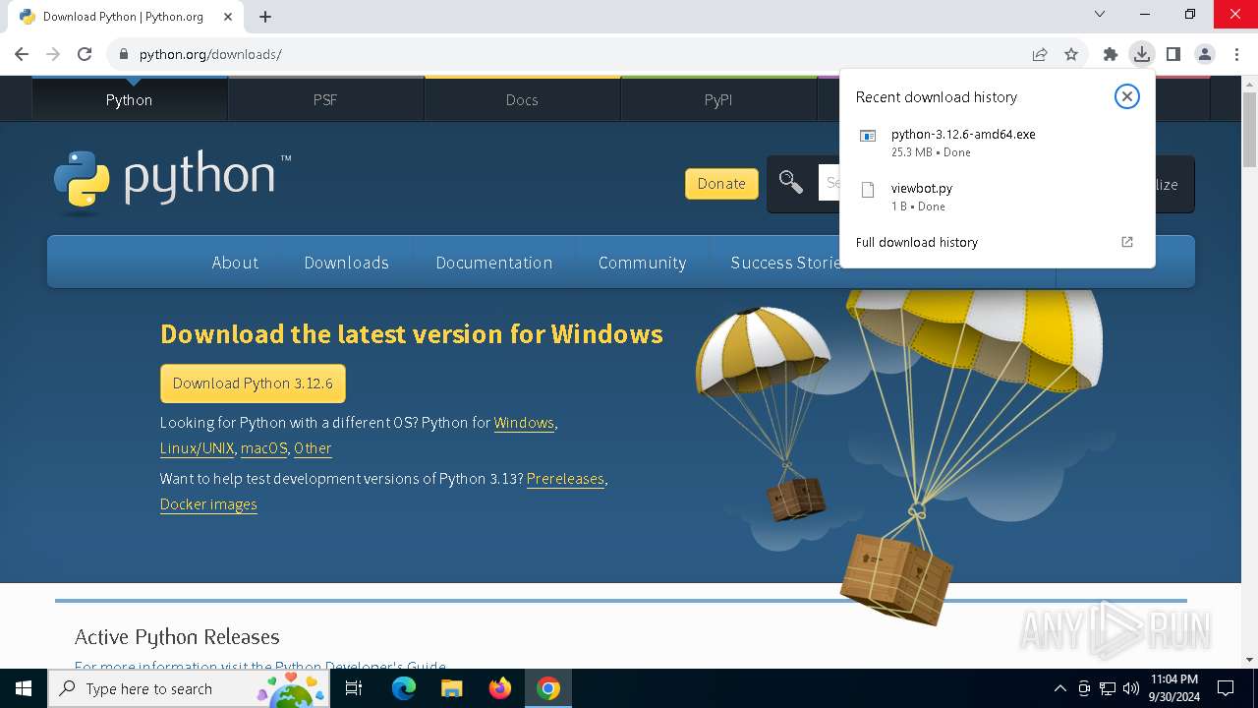The height and width of the screenshot is (708, 1258).
Task: Open the Success Stories menu
Action: click(785, 263)
